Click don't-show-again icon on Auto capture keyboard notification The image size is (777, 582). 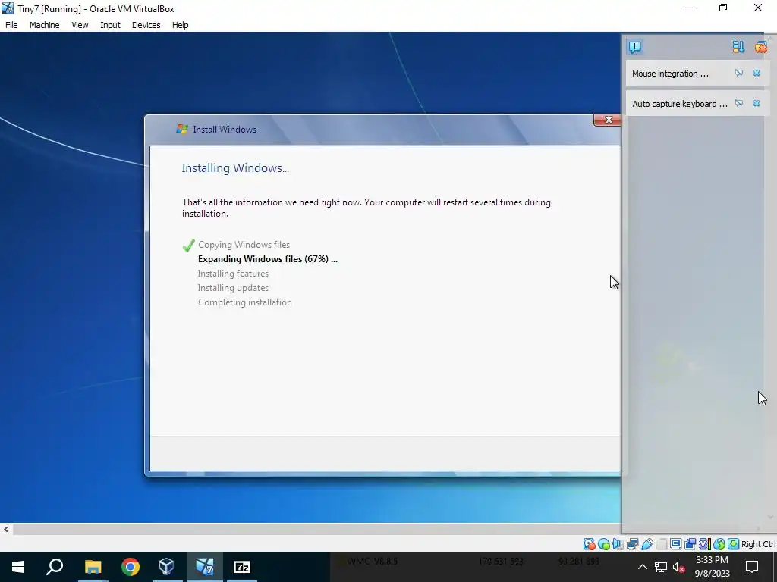[x=739, y=103]
